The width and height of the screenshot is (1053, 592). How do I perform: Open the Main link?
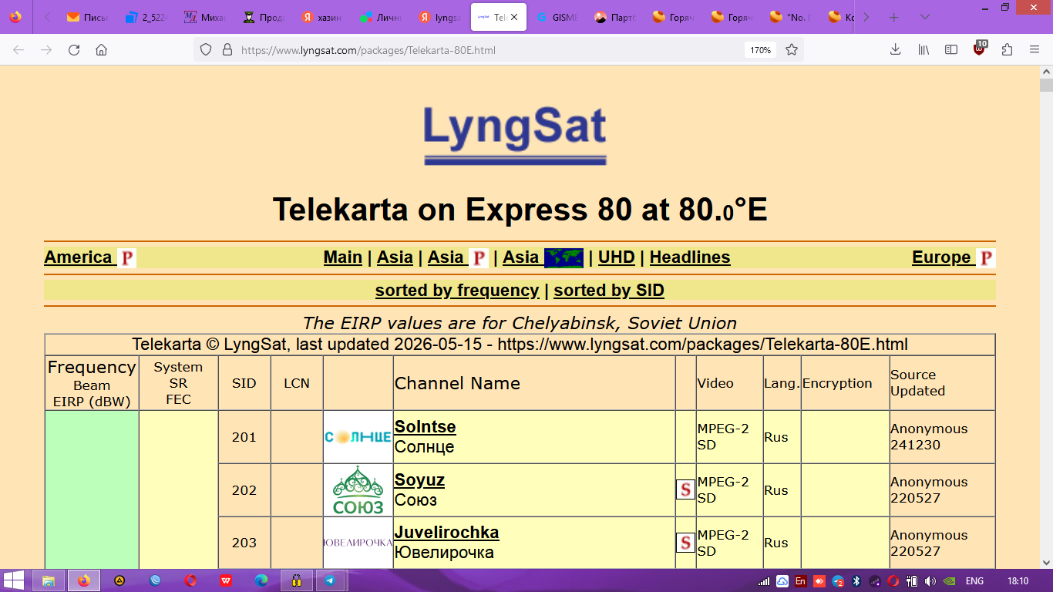coord(343,257)
